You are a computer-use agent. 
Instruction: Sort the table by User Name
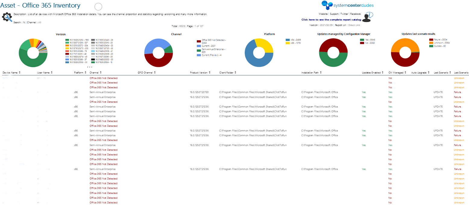click(52, 73)
